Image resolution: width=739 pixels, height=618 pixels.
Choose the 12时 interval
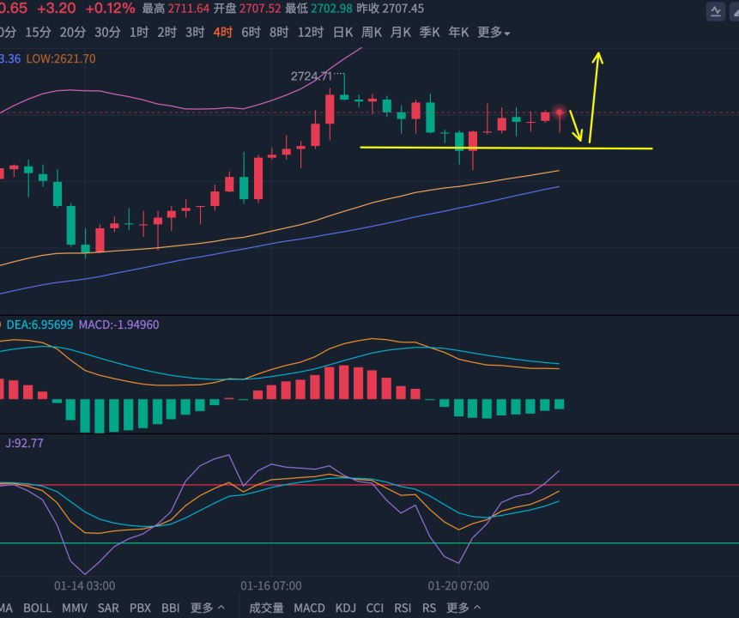[311, 33]
